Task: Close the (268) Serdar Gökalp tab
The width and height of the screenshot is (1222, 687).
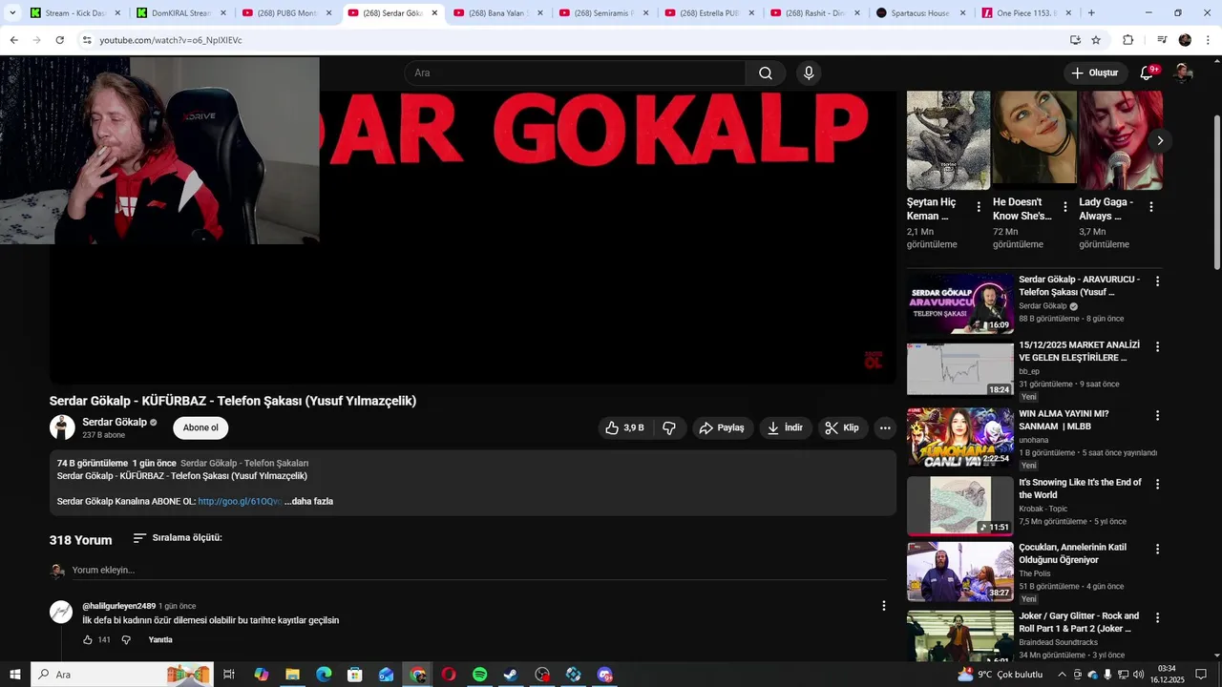Action: (x=434, y=13)
